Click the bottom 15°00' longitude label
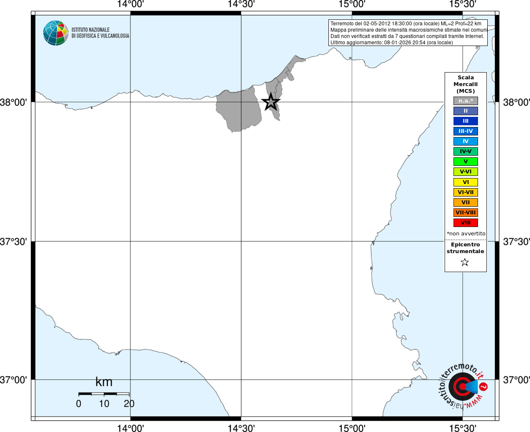This screenshot has width=530, height=432. [x=352, y=428]
